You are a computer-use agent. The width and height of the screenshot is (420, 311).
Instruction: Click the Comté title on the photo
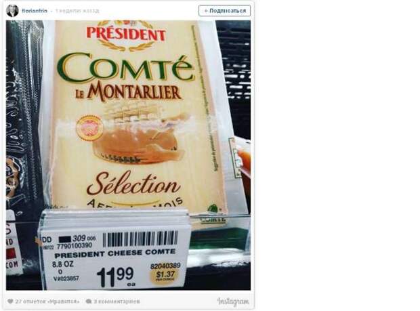(x=125, y=68)
